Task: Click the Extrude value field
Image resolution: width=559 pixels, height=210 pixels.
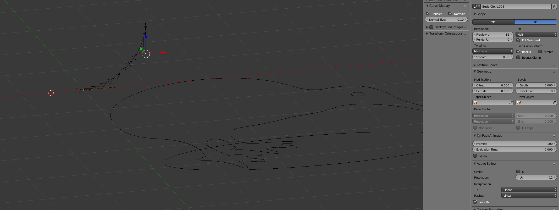Action: click(493, 91)
